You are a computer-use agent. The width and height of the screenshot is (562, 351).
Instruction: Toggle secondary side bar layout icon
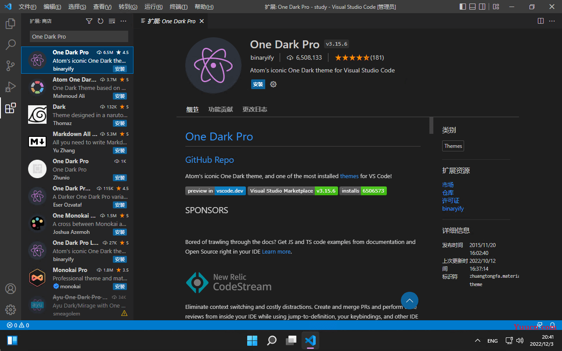click(x=482, y=7)
